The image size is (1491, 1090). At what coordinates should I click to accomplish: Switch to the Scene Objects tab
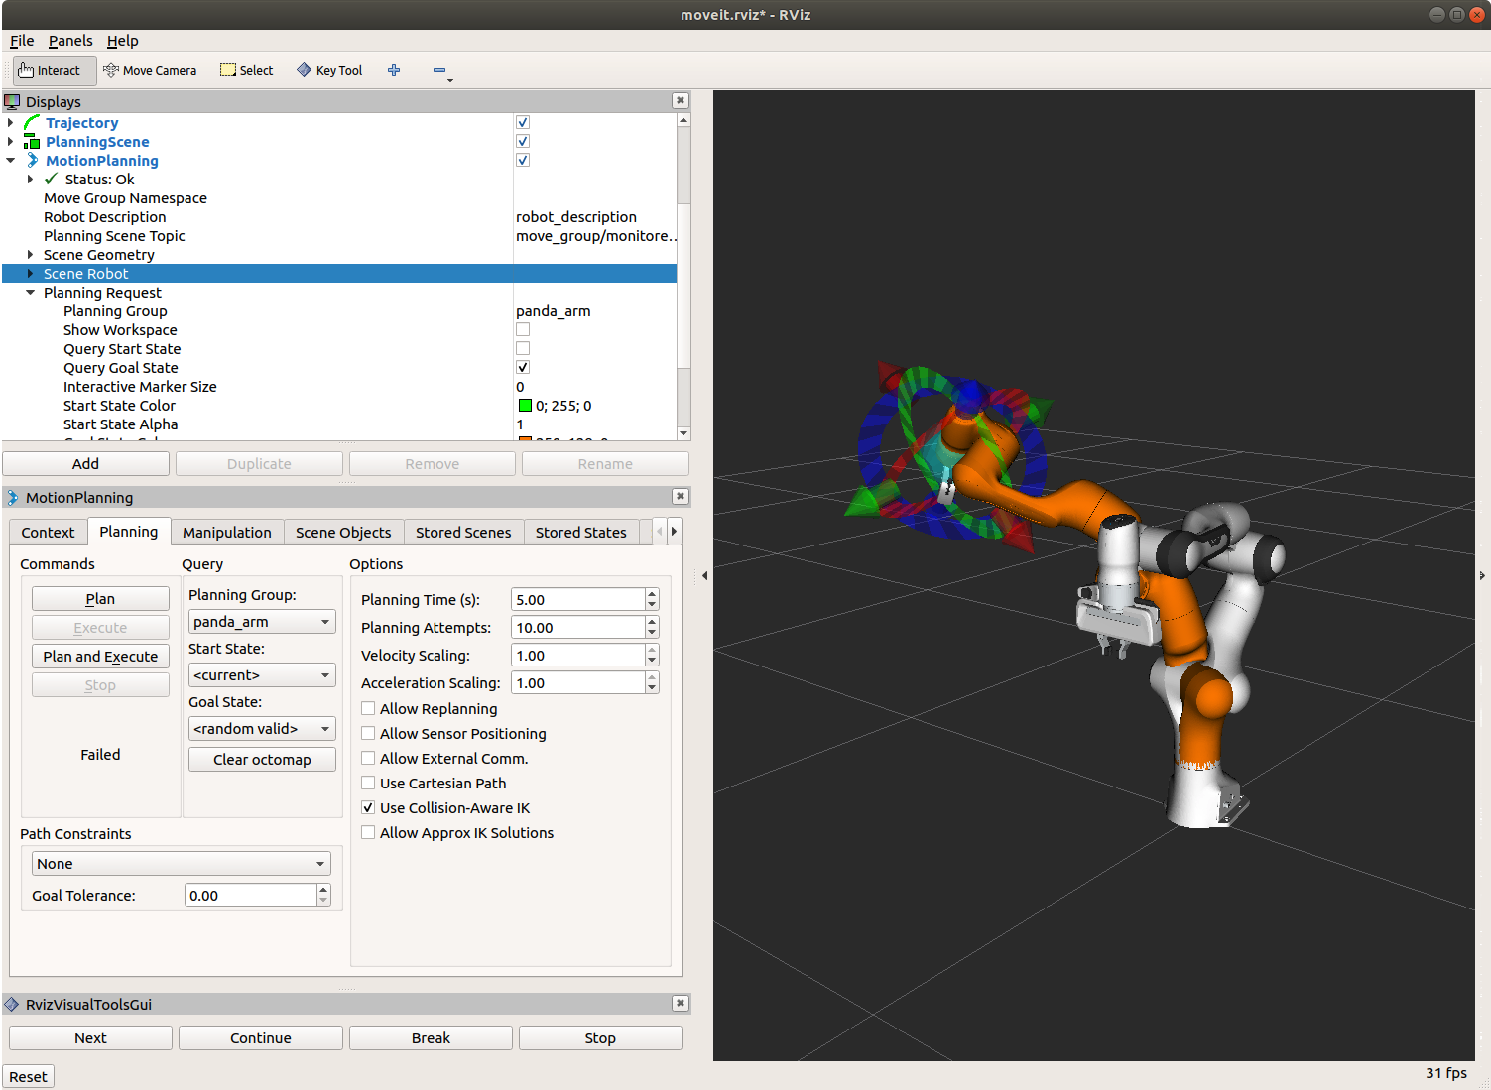point(343,533)
